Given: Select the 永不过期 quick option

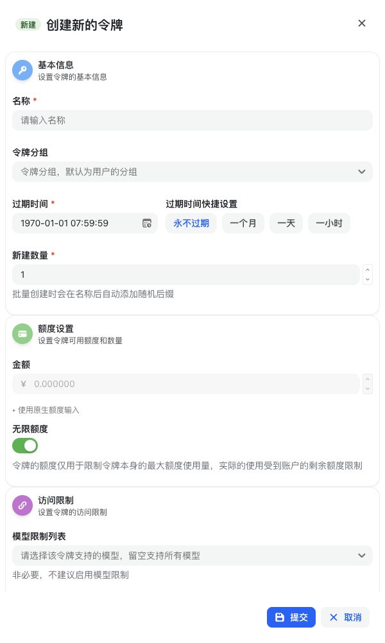Looking at the screenshot, I should tap(191, 223).
